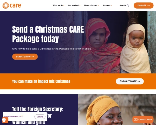Click the magnifying glass search icon
Image resolution: width=156 pixels, height=125 pixels.
coord(128,5)
